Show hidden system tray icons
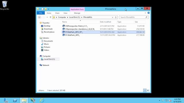Viewport: 184px width, 103px height. (x=160, y=100)
